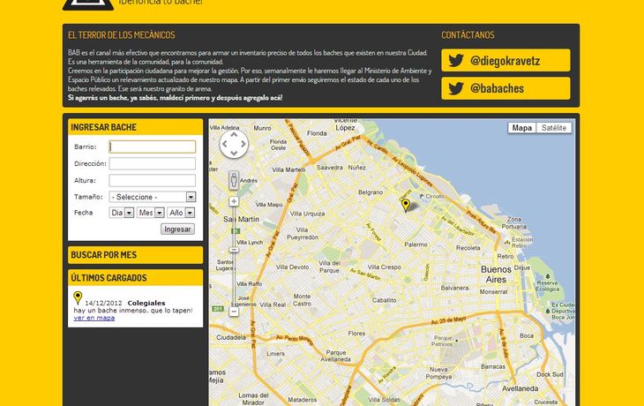Submit the form with Ingresar button
644x406 pixels.
coord(177,229)
